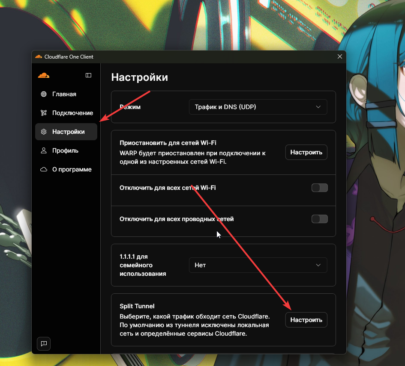The width and height of the screenshot is (405, 366).
Task: Open the Профиль section
Action: coord(66,151)
